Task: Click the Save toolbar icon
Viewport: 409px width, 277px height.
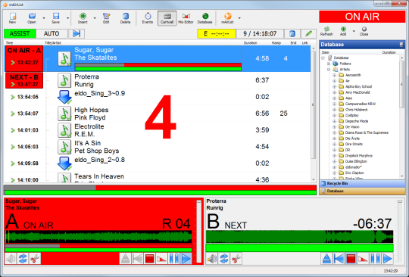Action: pyautogui.click(x=55, y=18)
